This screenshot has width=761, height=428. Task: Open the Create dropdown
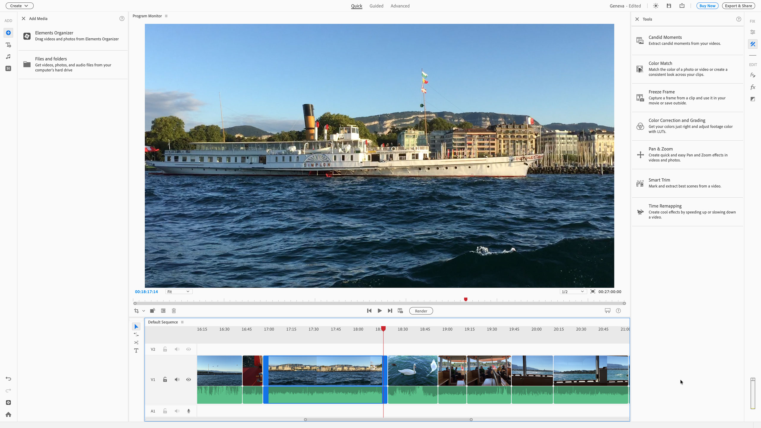pyautogui.click(x=19, y=6)
